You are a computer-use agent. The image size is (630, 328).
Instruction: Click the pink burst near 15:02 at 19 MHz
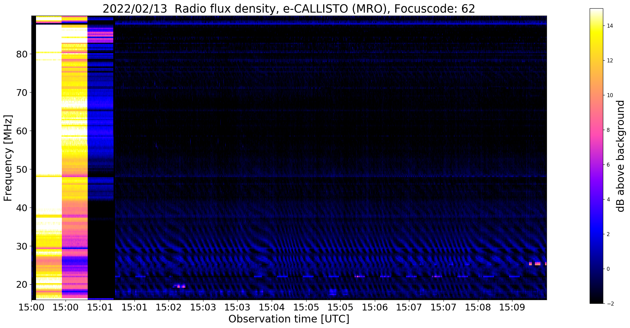(x=180, y=286)
